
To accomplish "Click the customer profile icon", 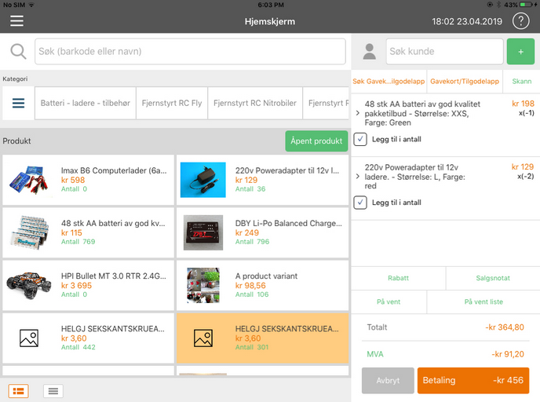I will click(368, 52).
